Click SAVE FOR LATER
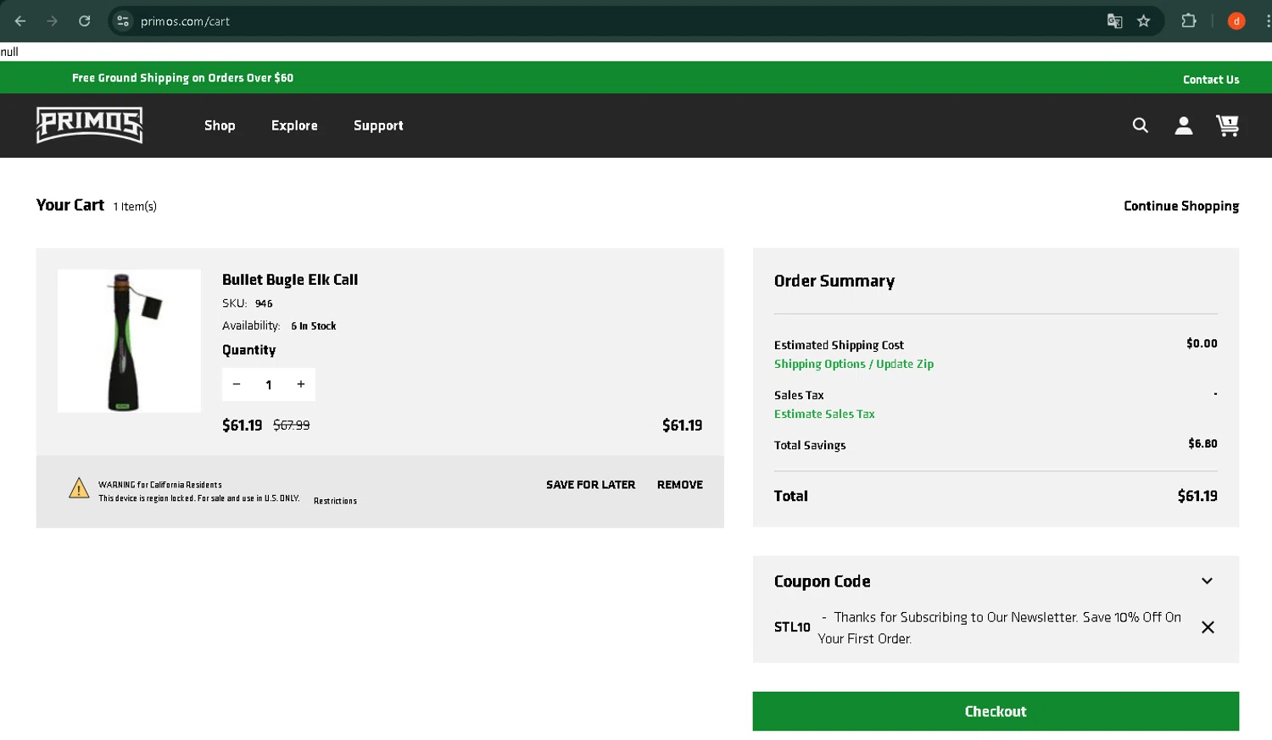Screen dimensions: 1272x740 click(590, 485)
